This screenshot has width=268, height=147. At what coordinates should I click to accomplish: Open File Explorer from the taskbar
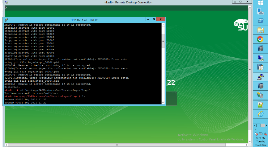pyautogui.click(x=260, y=30)
